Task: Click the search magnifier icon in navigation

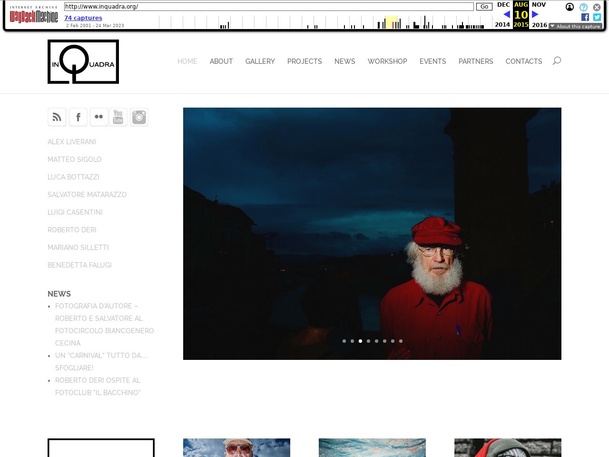Action: pos(557,61)
